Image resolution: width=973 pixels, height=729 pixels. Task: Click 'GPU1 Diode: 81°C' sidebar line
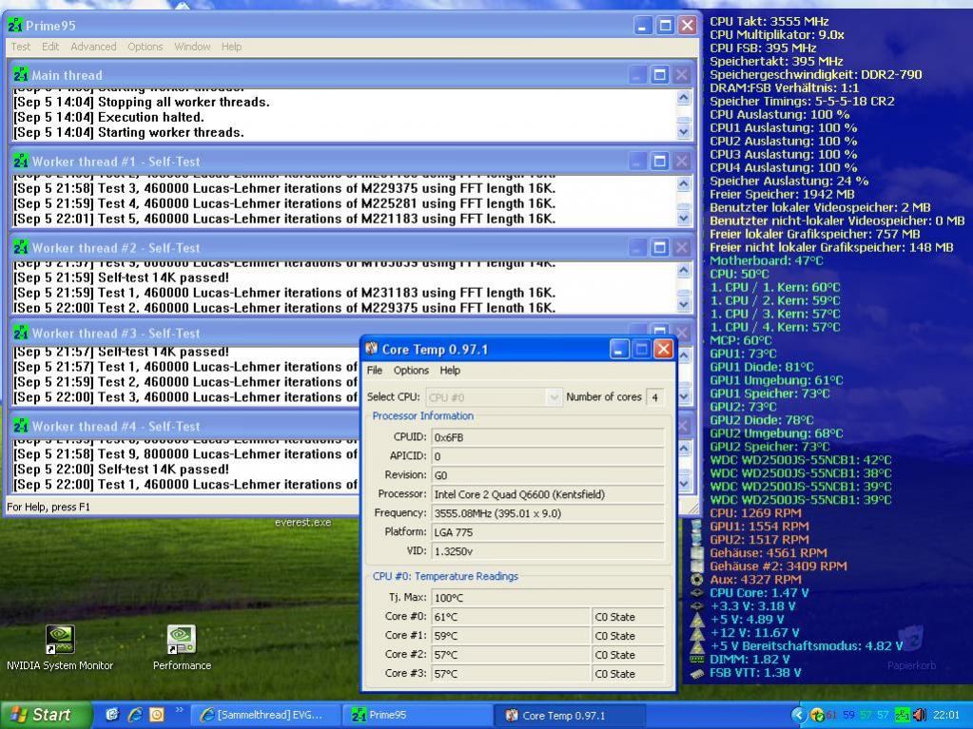tap(762, 367)
